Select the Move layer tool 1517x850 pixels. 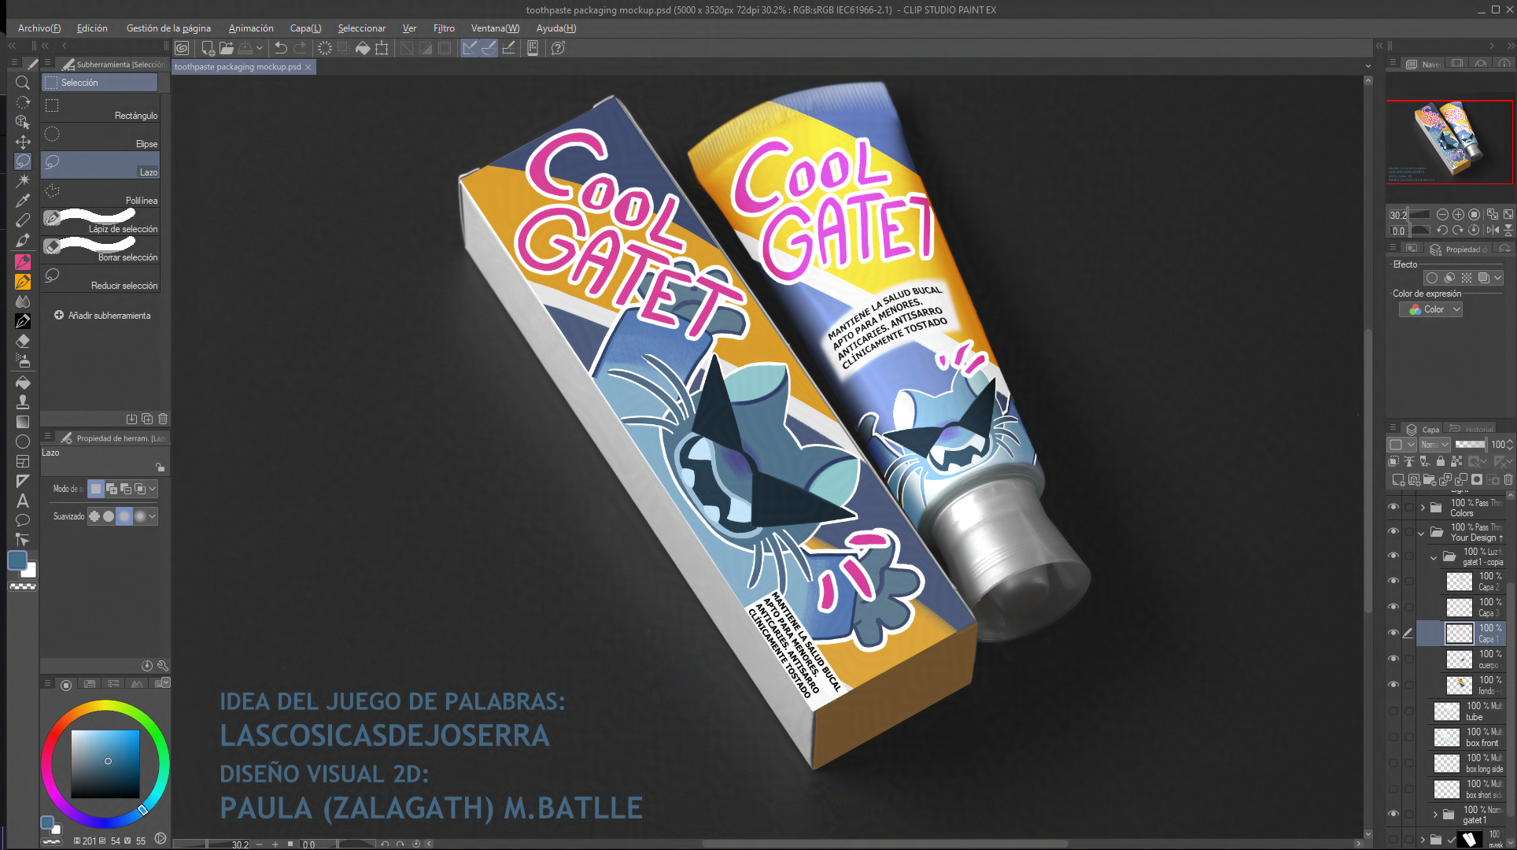(x=23, y=142)
